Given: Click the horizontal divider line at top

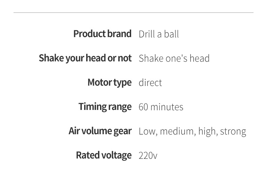Looking at the screenshot, I should coord(133,13).
